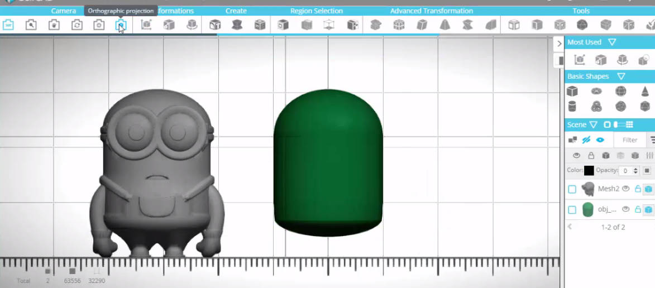This screenshot has width=655, height=288.
Task: Select the grey striped cube region selection icon
Action: pos(307,25)
